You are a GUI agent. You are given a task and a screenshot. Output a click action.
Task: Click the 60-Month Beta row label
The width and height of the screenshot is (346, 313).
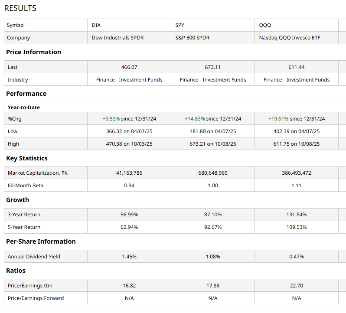[x=26, y=186]
